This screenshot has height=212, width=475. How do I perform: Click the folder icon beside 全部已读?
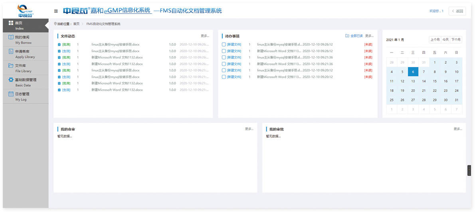click(347, 36)
